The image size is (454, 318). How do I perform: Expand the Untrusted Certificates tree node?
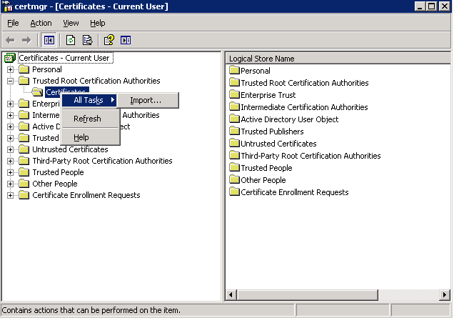pos(10,149)
